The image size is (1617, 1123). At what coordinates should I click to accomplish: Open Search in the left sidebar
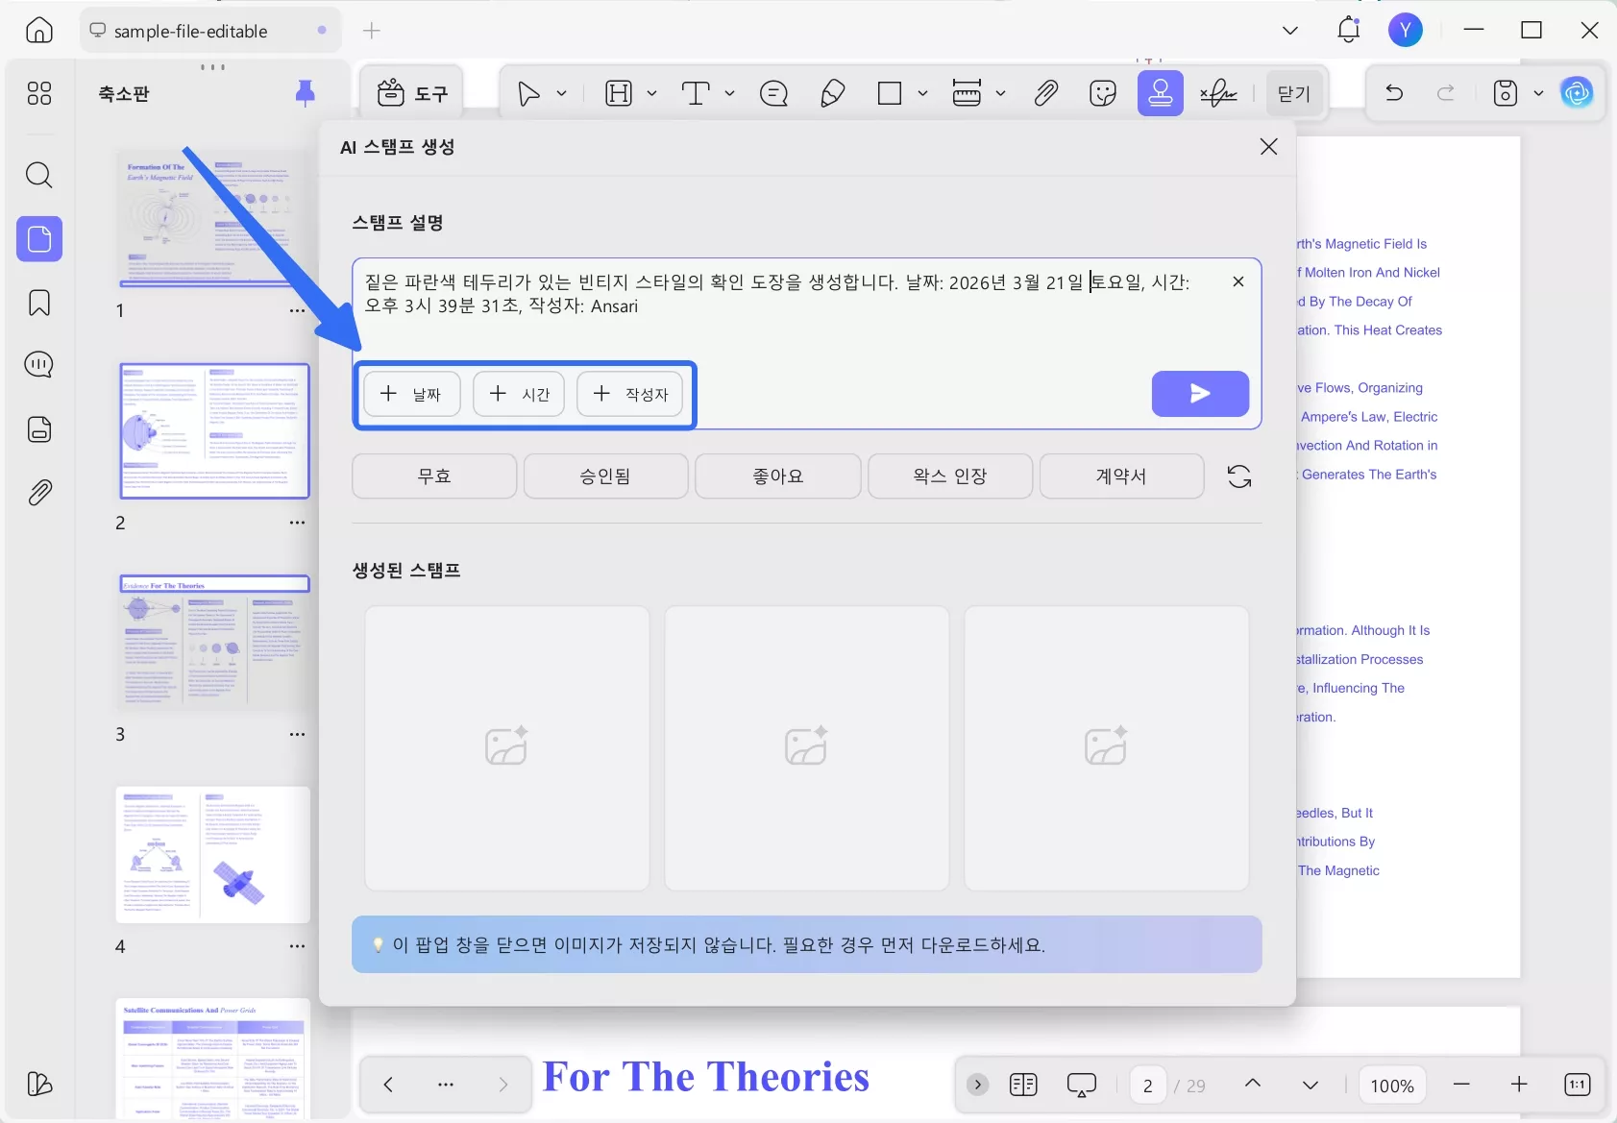(x=39, y=175)
